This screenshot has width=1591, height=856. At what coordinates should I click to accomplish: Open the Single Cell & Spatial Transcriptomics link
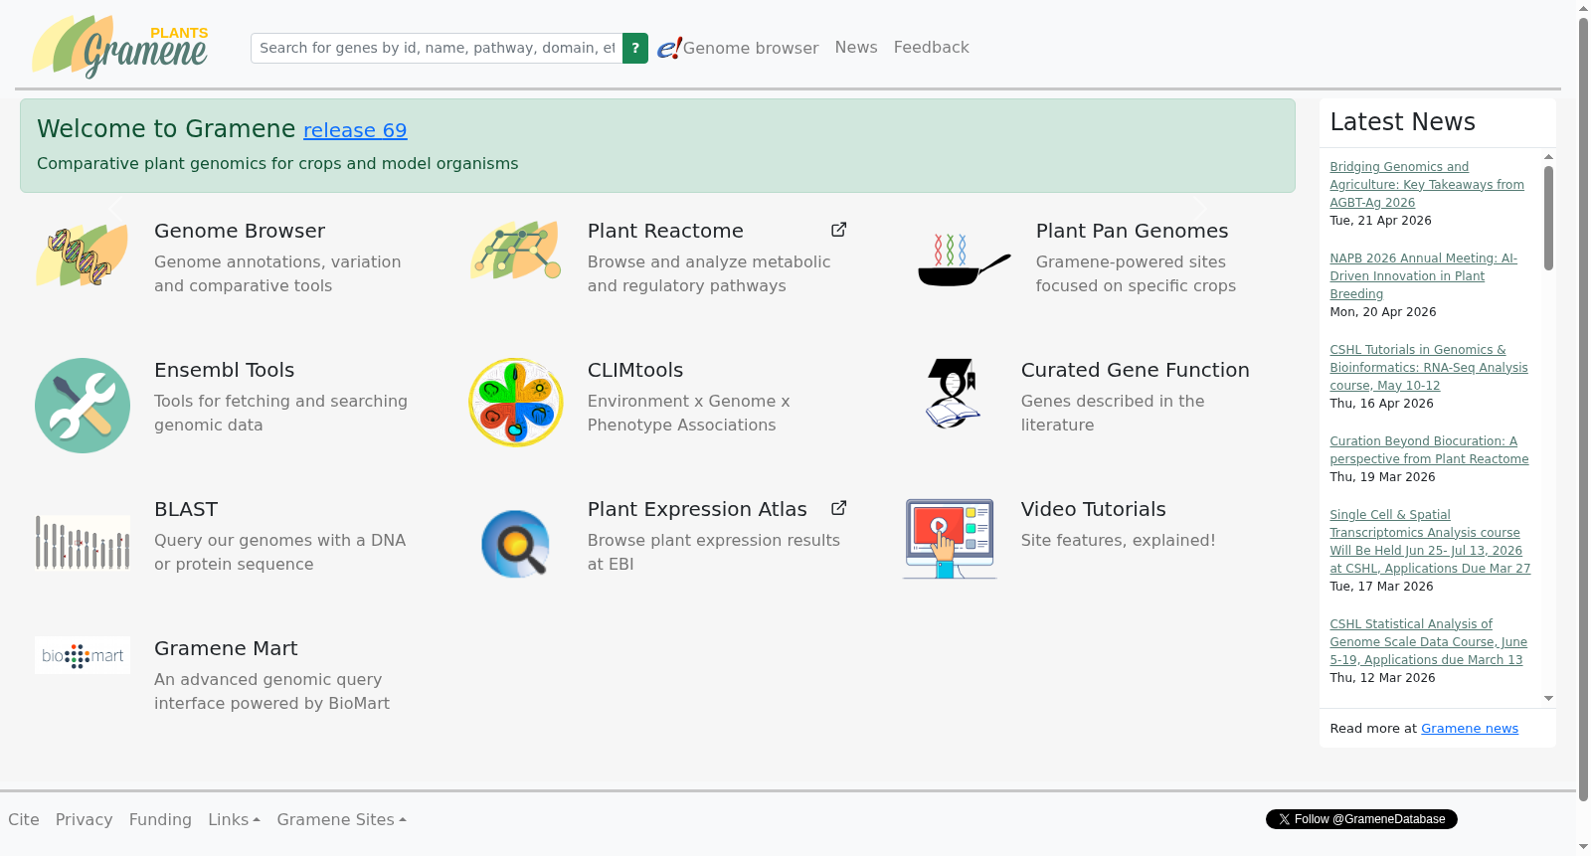[1430, 542]
